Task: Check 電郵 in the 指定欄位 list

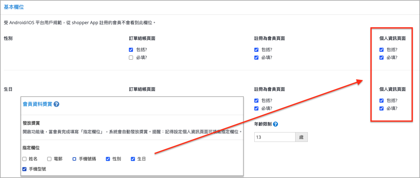Action: tap(49, 159)
